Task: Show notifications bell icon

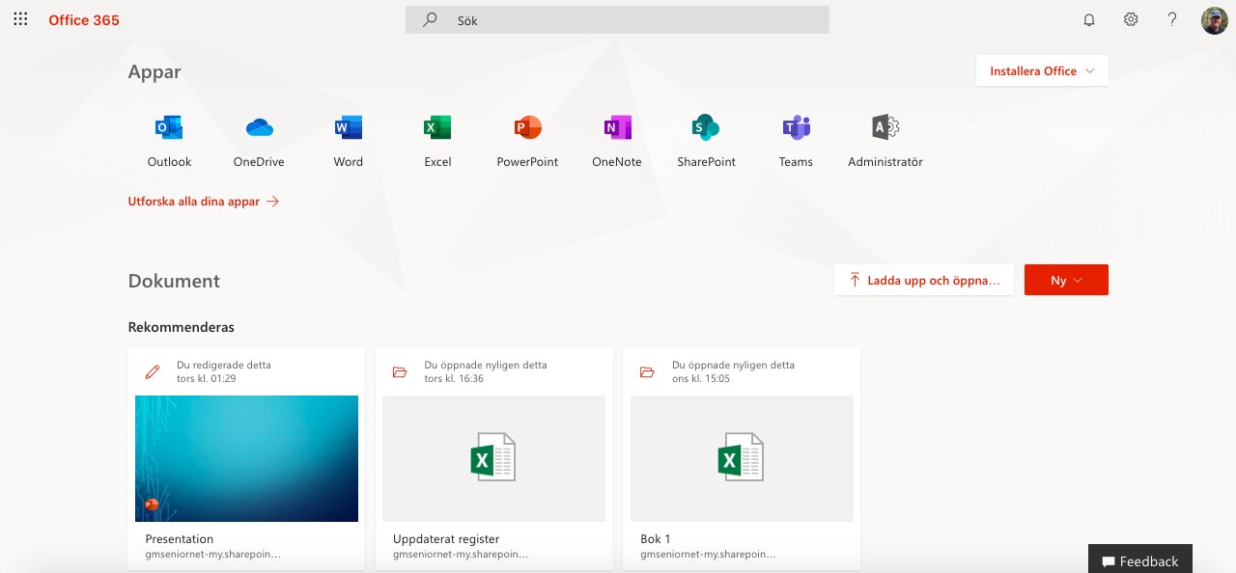Action: click(1089, 19)
